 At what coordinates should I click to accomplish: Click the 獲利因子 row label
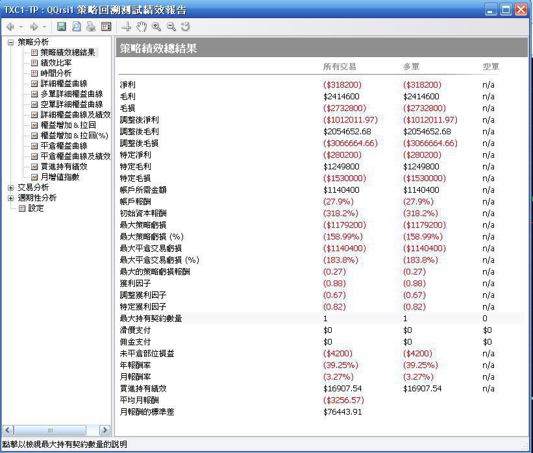[135, 284]
